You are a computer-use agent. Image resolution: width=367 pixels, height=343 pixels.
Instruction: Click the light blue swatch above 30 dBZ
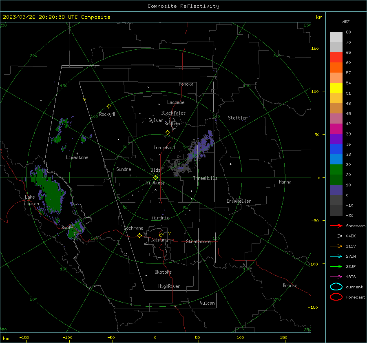click(336, 159)
